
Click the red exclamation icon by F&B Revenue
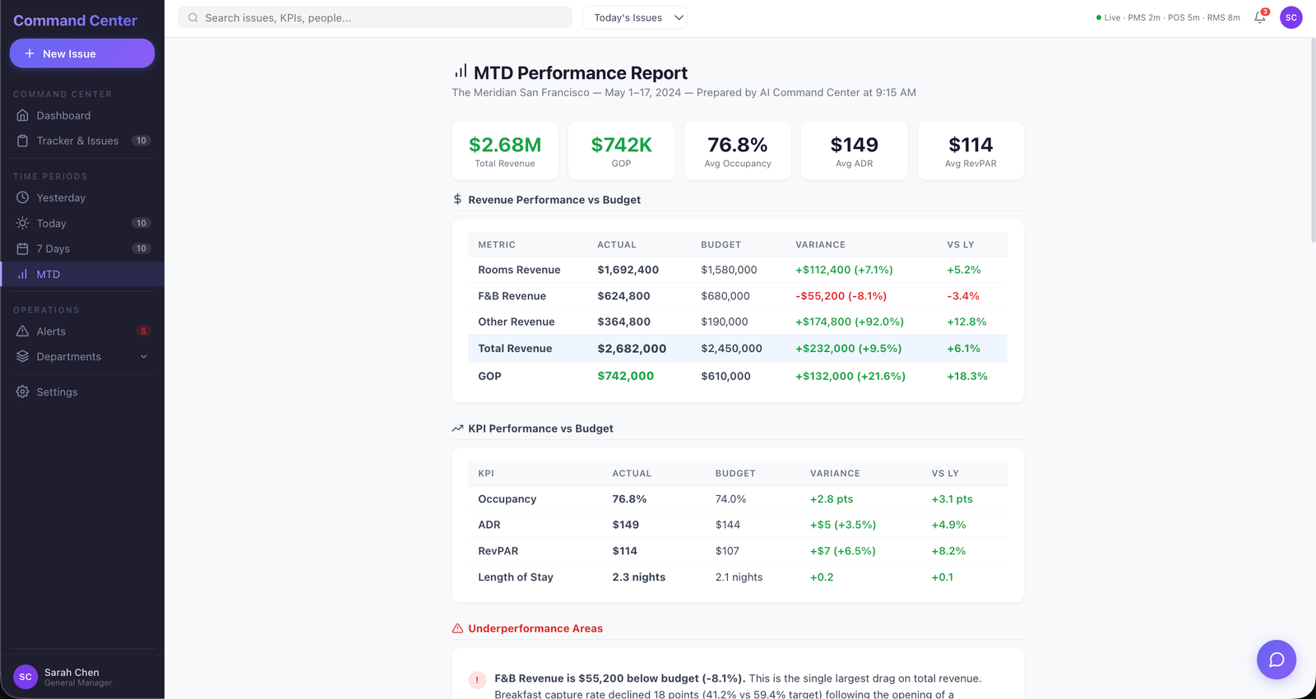pyautogui.click(x=477, y=680)
